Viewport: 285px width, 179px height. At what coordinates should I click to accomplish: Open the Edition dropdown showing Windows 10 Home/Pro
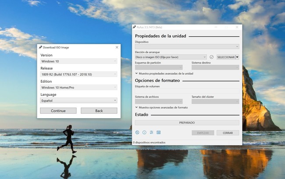click(78, 88)
